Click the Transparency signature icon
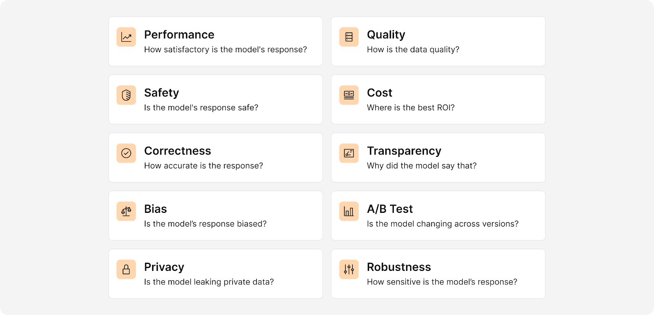 pos(349,153)
